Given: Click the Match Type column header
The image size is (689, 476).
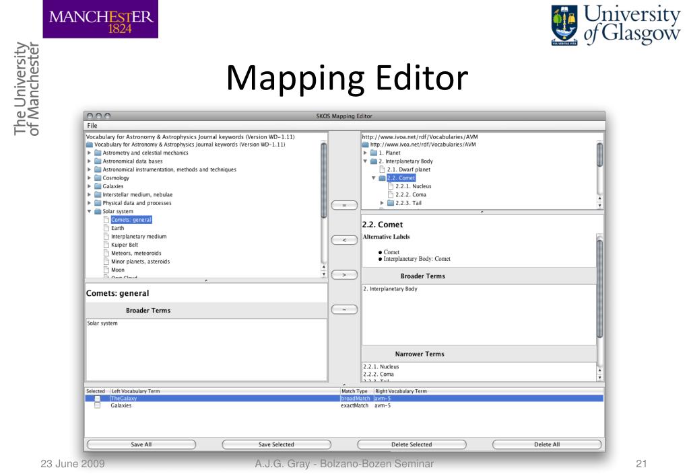Looking at the screenshot, I should pyautogui.click(x=355, y=391).
